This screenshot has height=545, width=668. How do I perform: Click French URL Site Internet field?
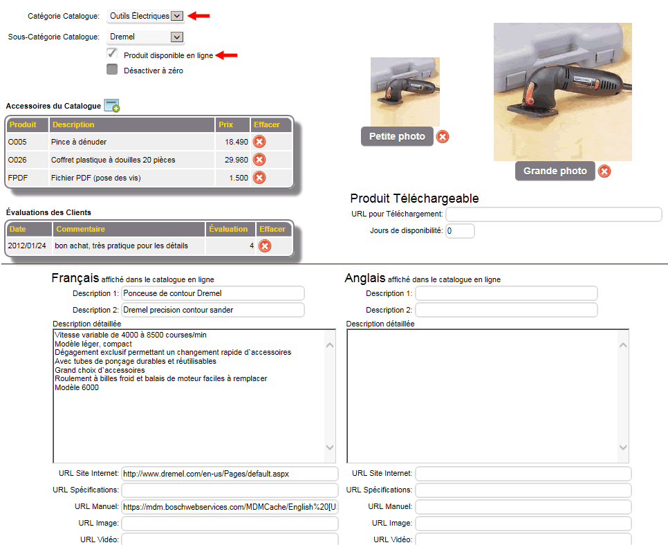[x=230, y=473]
